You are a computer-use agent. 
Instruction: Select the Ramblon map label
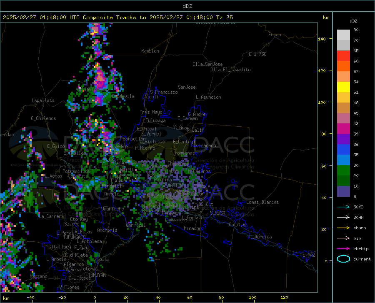150,51
